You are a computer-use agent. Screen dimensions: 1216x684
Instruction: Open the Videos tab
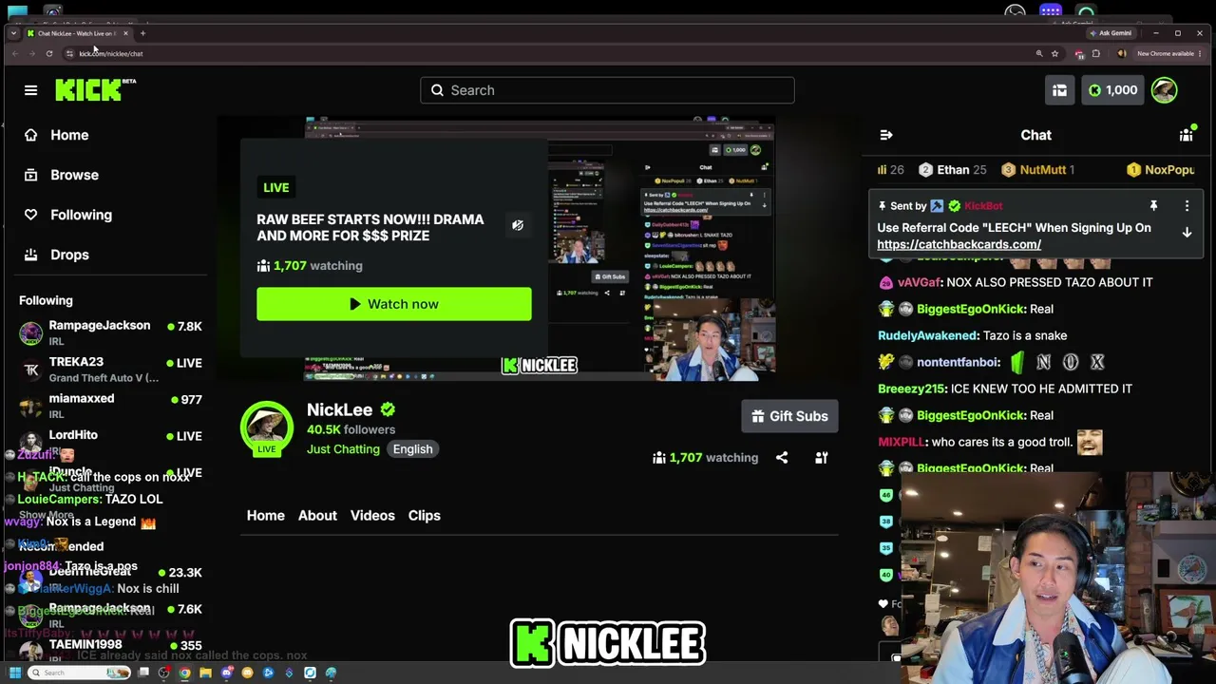[x=372, y=515]
